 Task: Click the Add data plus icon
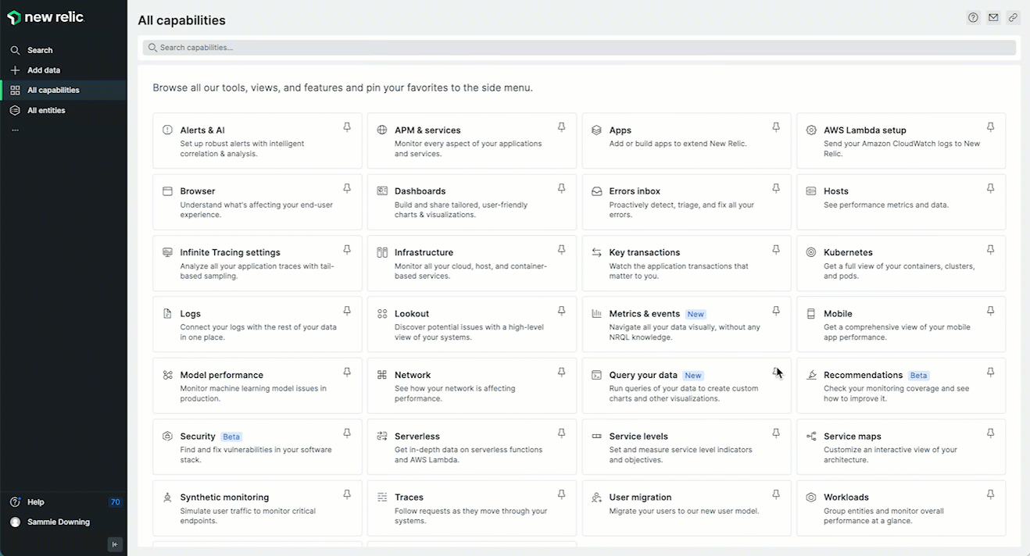coord(15,69)
